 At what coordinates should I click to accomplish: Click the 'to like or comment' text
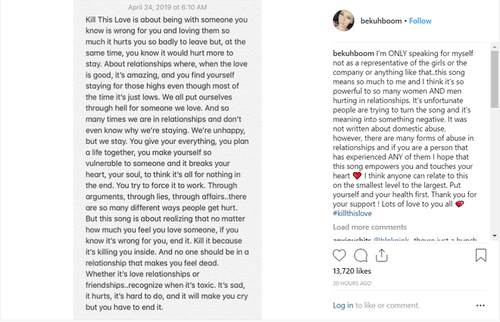pos(387,305)
